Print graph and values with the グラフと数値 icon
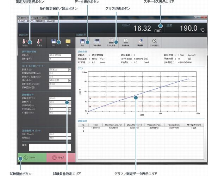 [111, 42]
